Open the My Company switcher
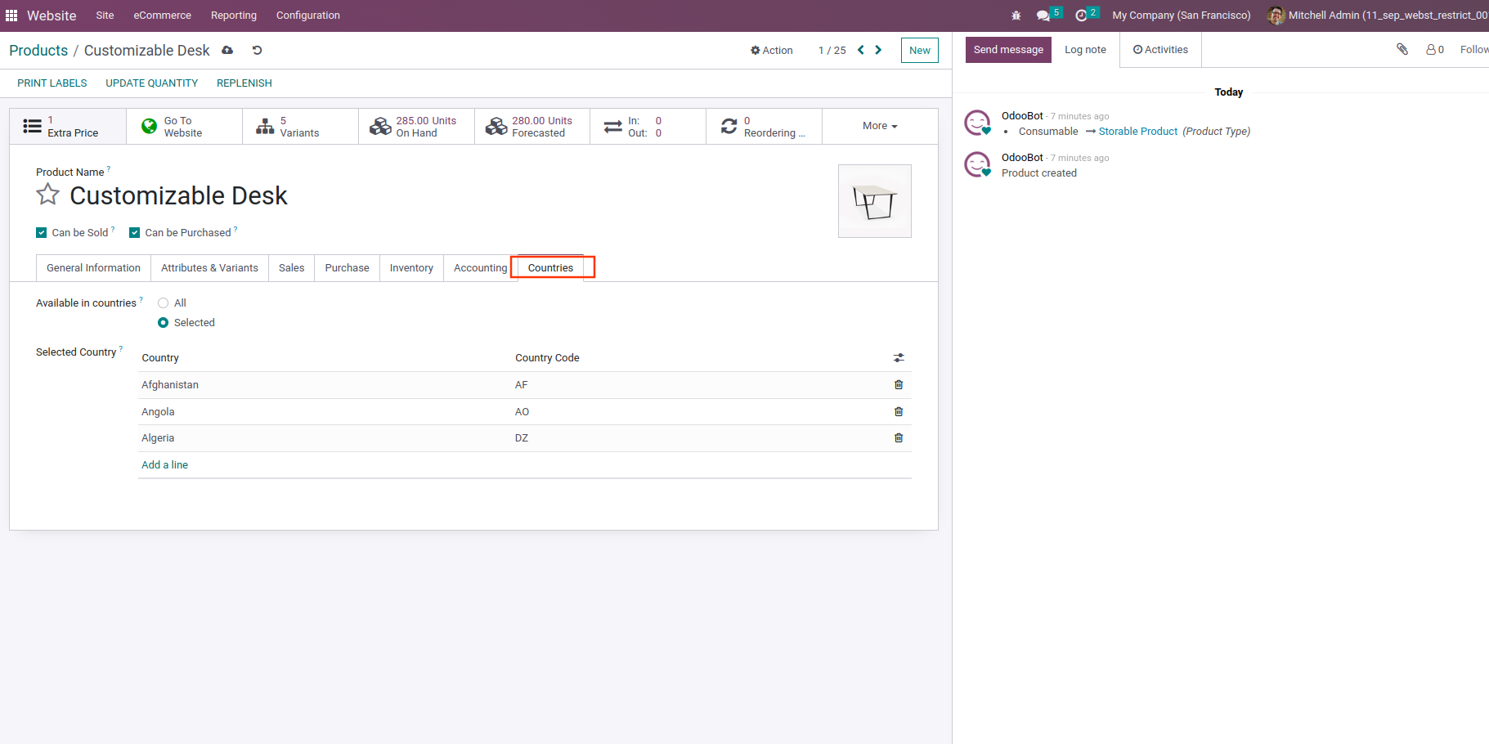The width and height of the screenshot is (1489, 744). click(x=1182, y=16)
